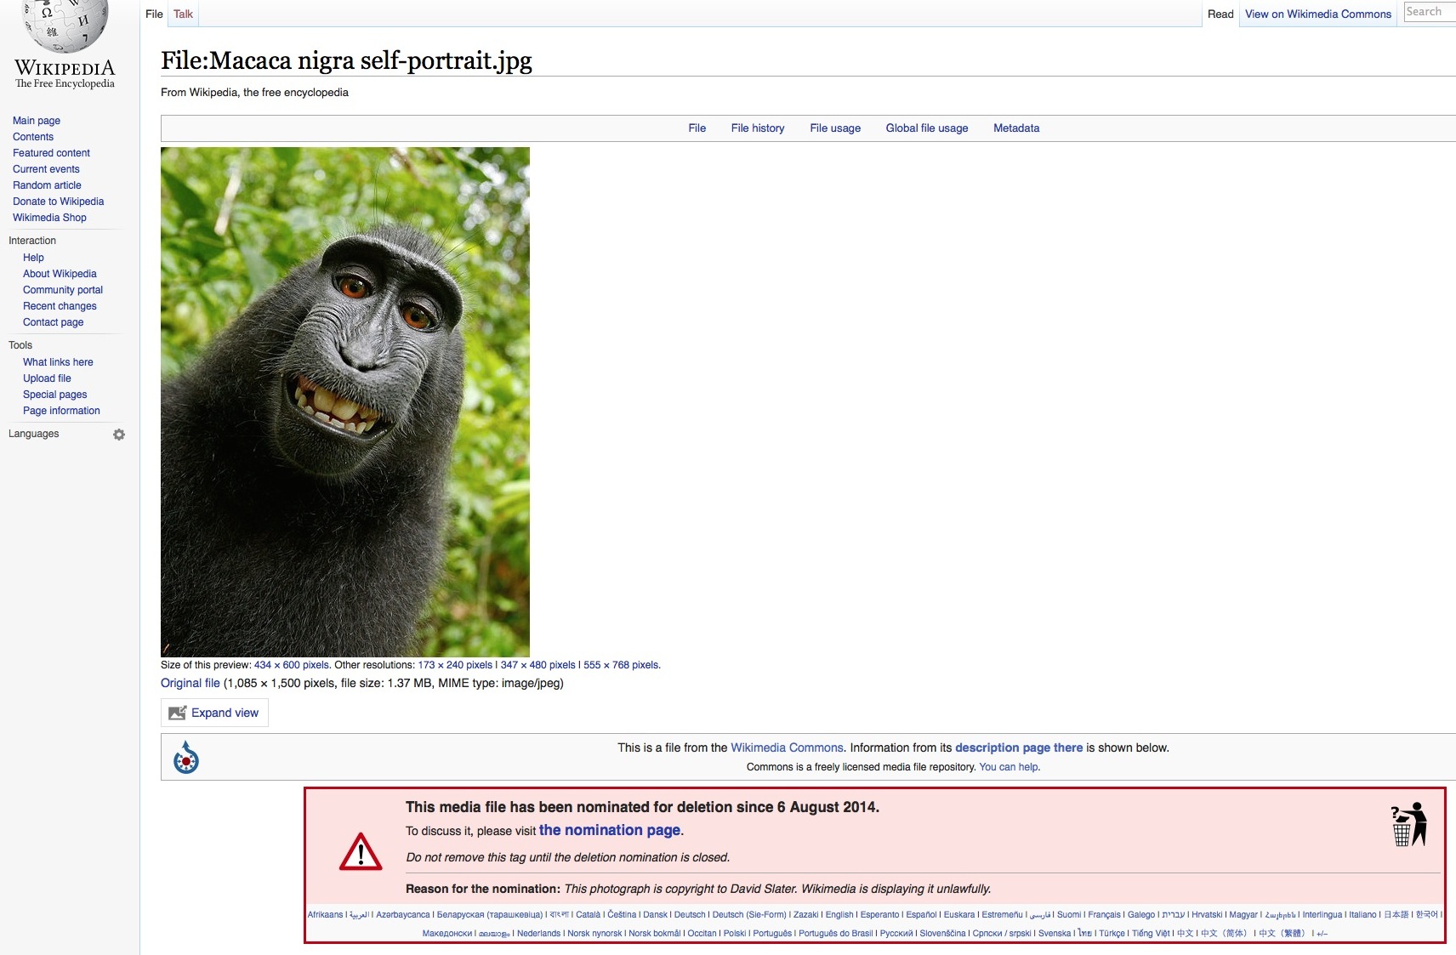Image resolution: width=1456 pixels, height=955 pixels.
Task: Go to Main page
Action: [x=37, y=121]
